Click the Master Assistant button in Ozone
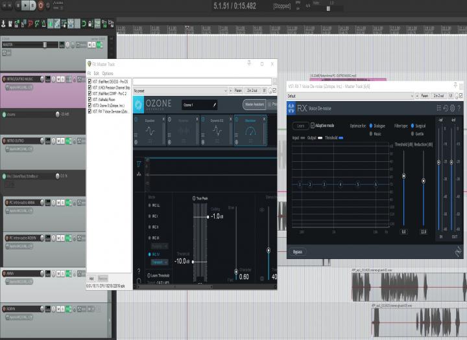This screenshot has height=340, width=467. coord(254,104)
